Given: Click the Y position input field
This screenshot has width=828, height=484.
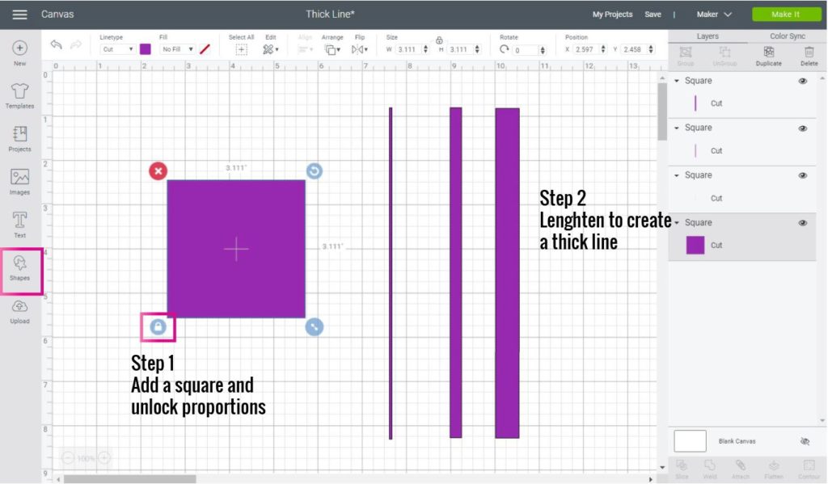Looking at the screenshot, I should tap(634, 49).
